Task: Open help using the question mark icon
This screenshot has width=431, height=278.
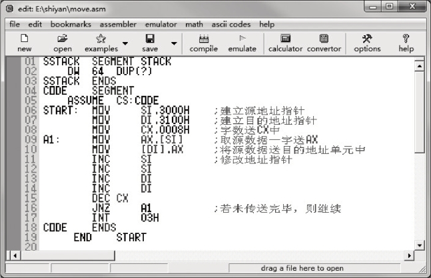Action: click(x=406, y=38)
